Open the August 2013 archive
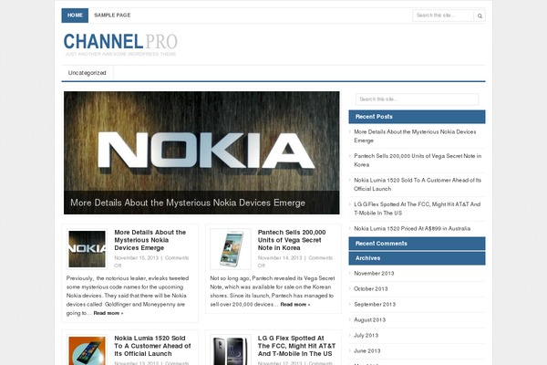This screenshot has height=365, width=547. [370, 320]
